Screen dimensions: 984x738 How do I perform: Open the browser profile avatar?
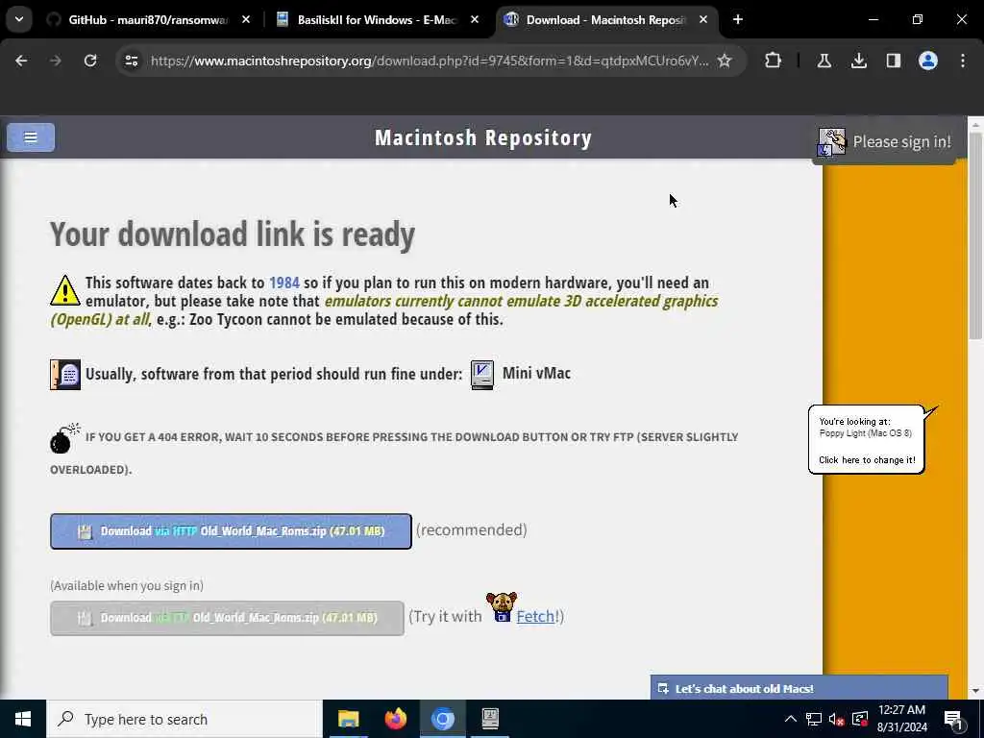pos(928,61)
